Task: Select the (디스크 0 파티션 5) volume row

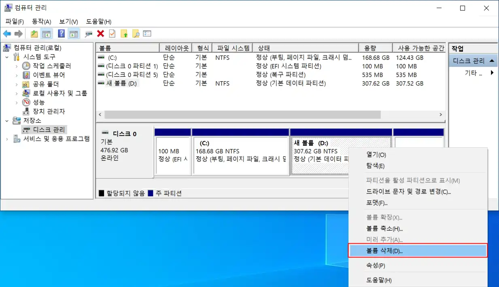Action: pyautogui.click(x=270, y=75)
